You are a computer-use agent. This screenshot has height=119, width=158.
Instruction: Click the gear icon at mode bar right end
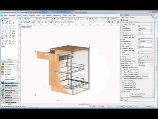[112, 22]
